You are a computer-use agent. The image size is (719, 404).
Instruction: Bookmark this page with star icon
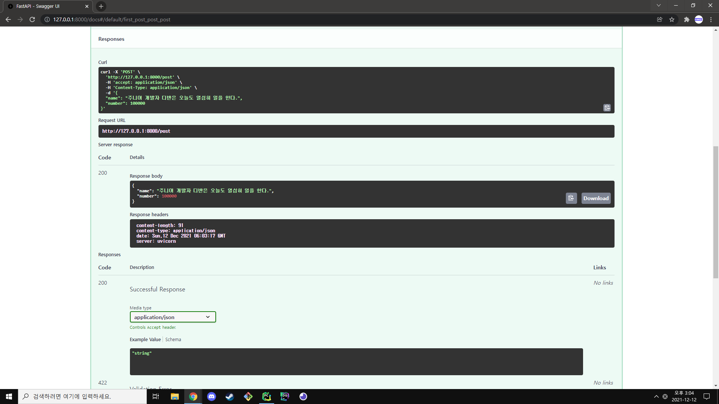click(672, 19)
